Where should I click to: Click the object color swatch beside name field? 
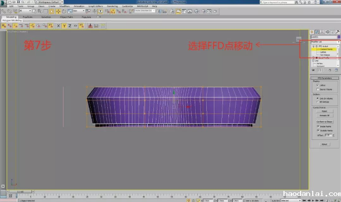(x=339, y=37)
